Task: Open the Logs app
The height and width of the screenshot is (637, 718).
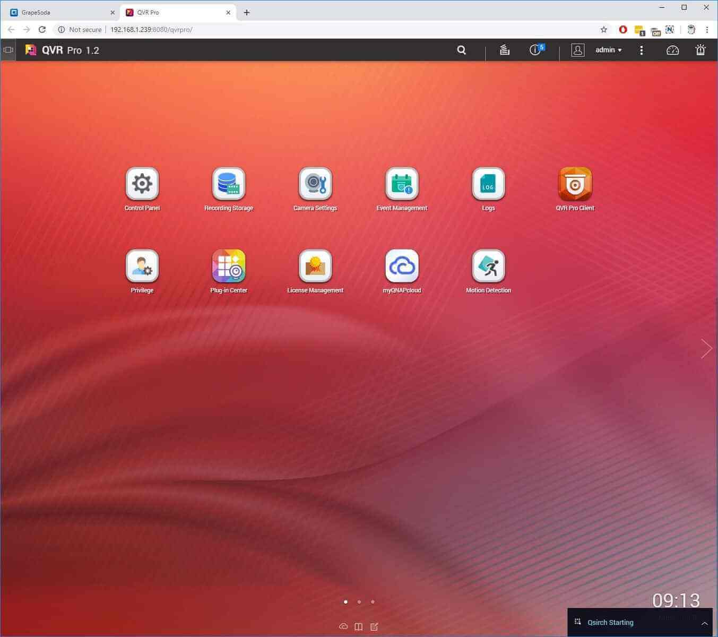Action: [x=488, y=184]
